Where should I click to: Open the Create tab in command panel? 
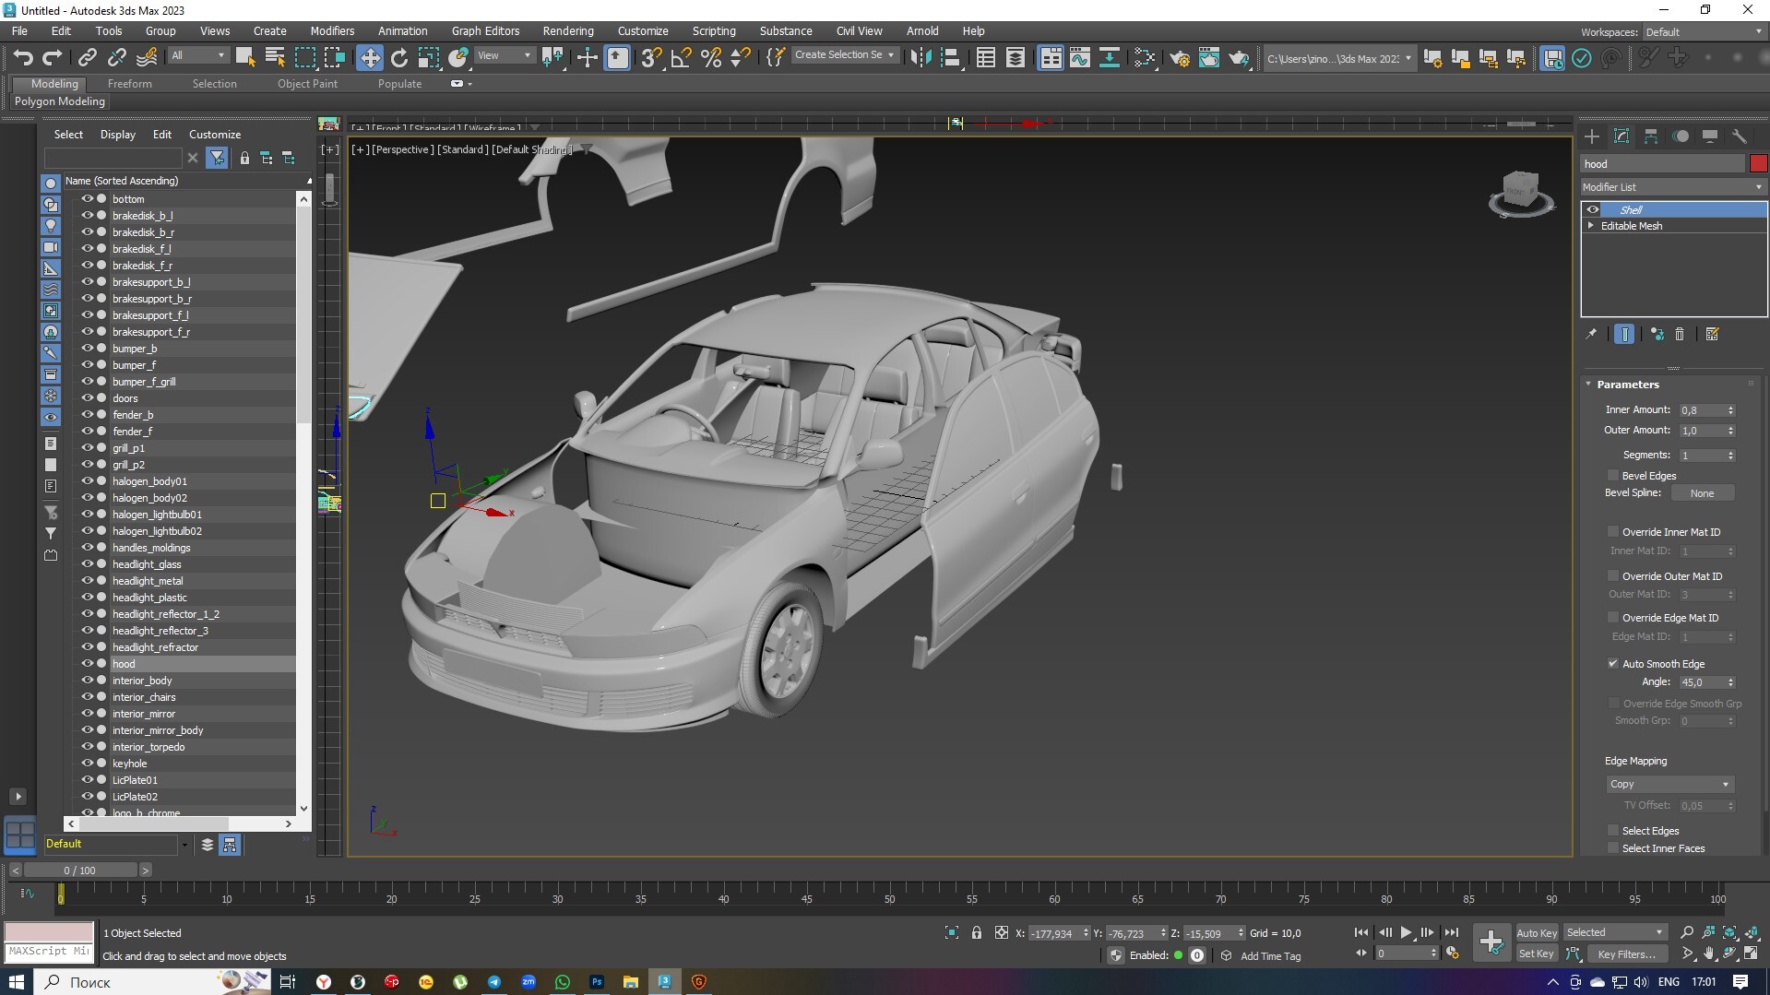tap(1592, 136)
